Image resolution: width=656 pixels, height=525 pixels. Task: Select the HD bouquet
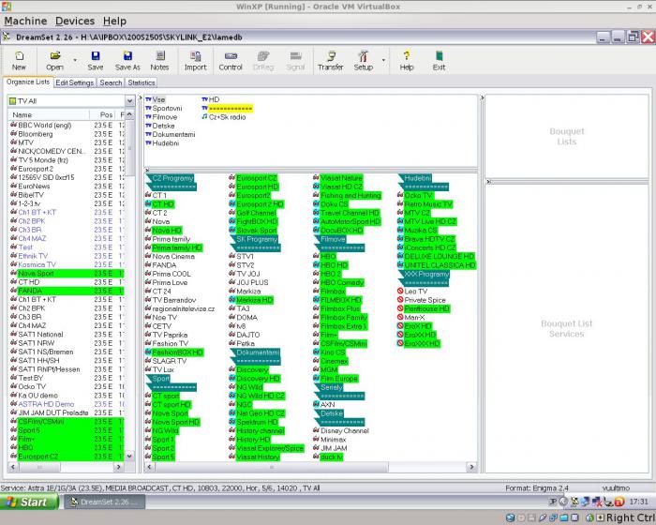[x=211, y=99]
